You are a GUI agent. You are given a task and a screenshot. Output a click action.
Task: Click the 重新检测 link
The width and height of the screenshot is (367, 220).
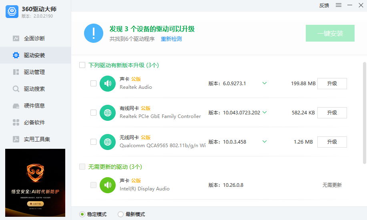(x=171, y=39)
